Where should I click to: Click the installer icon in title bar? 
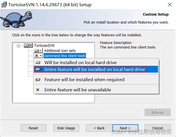point(4,5)
